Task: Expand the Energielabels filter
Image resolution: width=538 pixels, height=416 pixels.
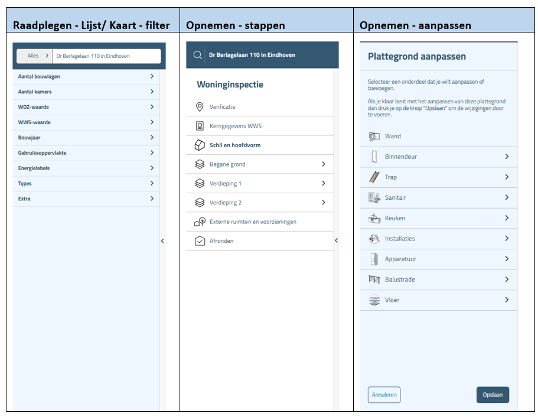Action: coord(152,168)
